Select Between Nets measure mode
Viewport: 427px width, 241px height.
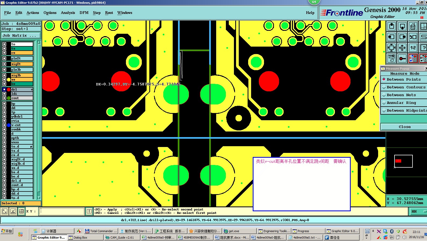(x=404, y=95)
